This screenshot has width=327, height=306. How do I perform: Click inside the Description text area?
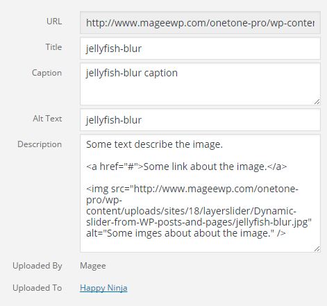(x=200, y=193)
